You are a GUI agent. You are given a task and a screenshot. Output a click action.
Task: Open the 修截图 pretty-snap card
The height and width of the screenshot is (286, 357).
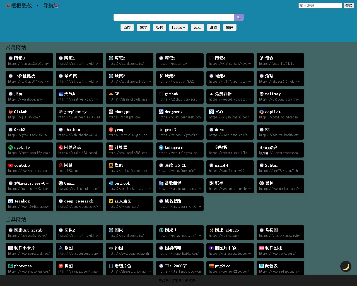click(280, 233)
